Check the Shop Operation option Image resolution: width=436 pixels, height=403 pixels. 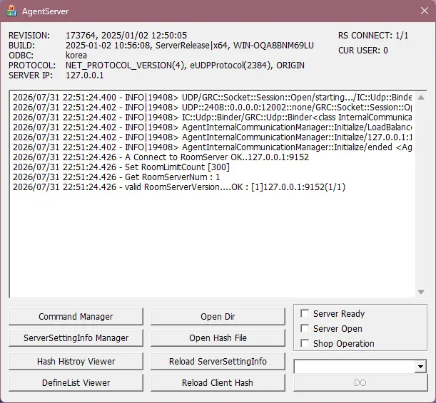(x=305, y=344)
